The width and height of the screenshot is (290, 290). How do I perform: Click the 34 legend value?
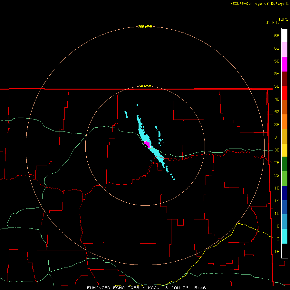coord(277,137)
